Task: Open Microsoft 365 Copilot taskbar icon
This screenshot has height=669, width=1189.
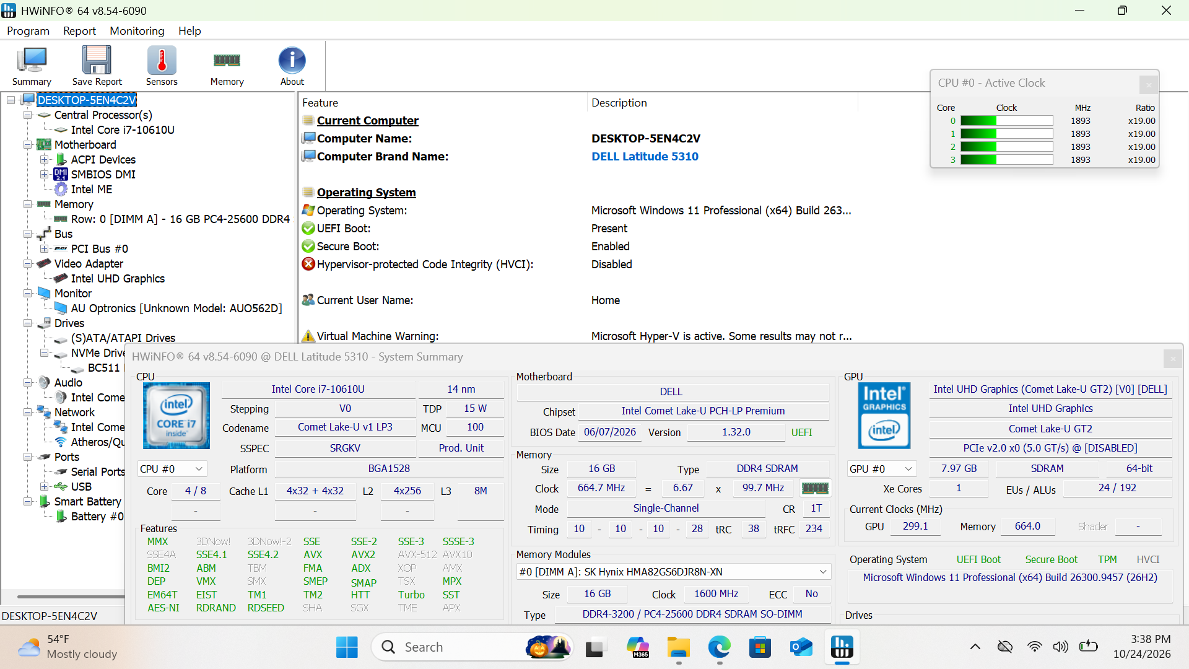Action: [x=638, y=647]
